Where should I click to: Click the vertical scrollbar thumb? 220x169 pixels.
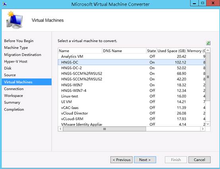(x=208, y=77)
